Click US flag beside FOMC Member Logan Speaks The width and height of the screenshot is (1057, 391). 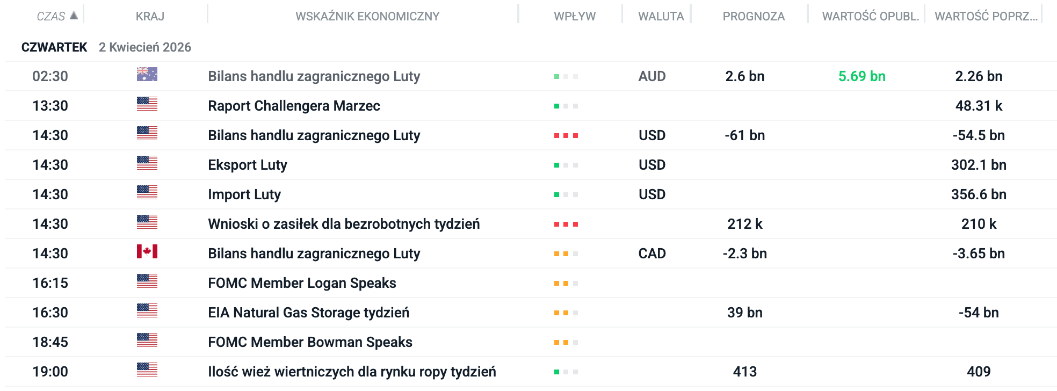point(147,281)
